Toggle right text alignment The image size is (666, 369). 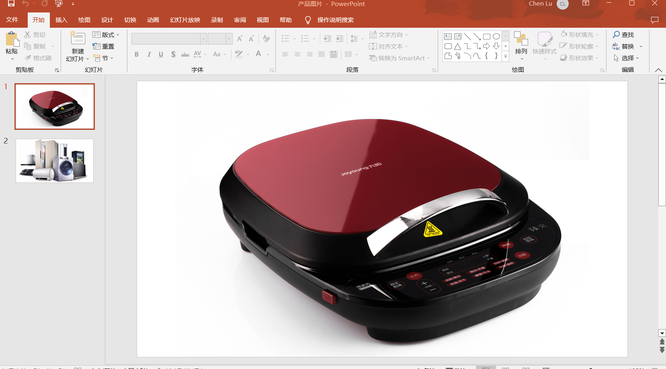[x=309, y=54]
